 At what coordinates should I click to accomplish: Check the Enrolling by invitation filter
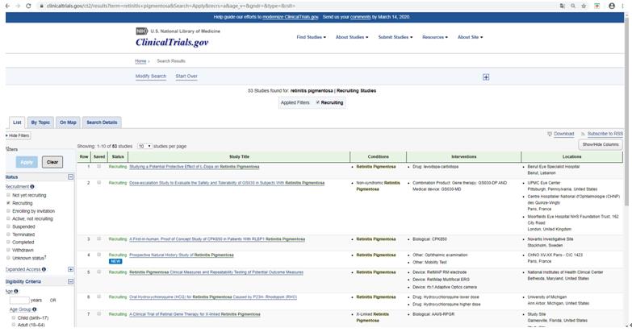coord(8,210)
